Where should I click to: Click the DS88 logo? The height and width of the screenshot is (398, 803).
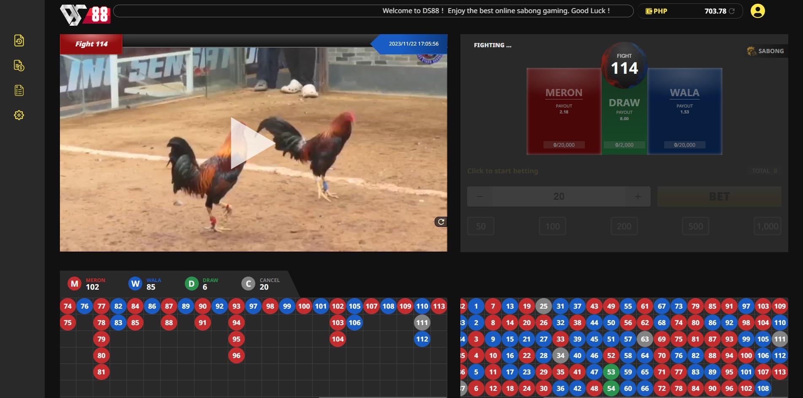pos(85,15)
